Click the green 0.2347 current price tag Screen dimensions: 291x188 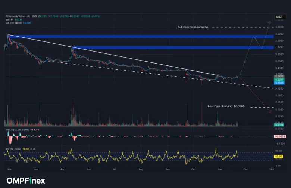(278, 80)
